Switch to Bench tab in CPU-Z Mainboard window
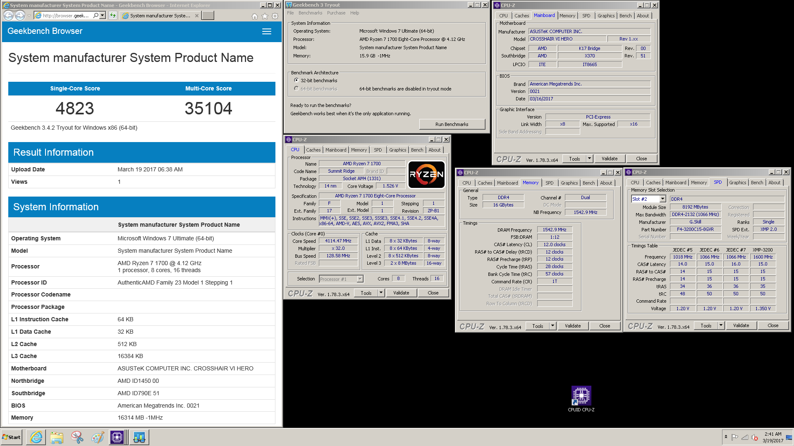The image size is (794, 446). 625,16
